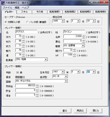Open the 編集 menu
This screenshot has width=110, height=117.
pyautogui.click(x=17, y=8)
